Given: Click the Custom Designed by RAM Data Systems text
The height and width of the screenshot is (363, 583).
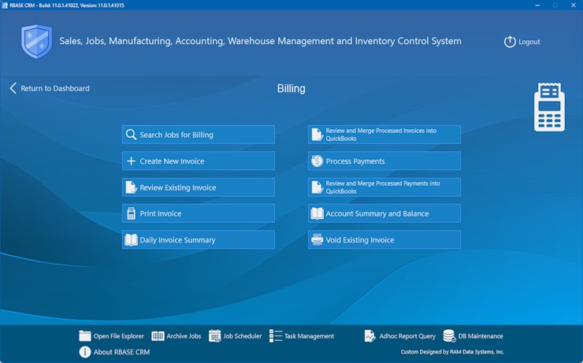Looking at the screenshot, I should point(452,351).
